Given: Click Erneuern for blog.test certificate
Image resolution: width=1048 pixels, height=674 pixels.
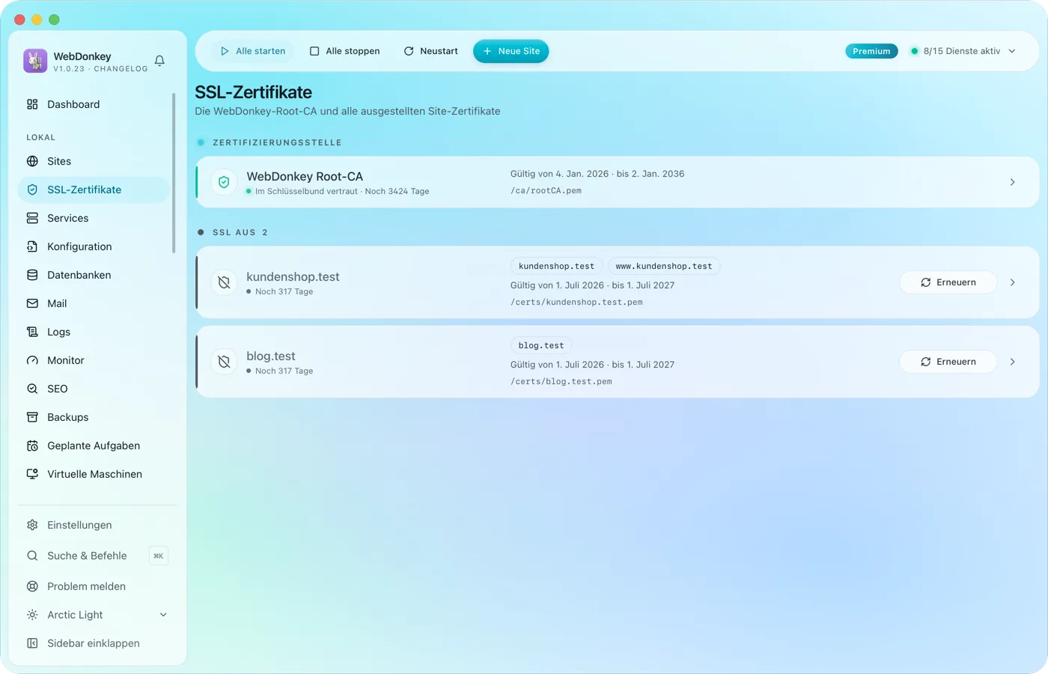Looking at the screenshot, I should [x=948, y=362].
